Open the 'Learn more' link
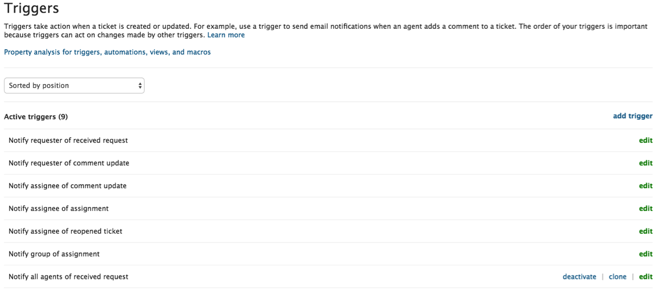Image resolution: width=659 pixels, height=292 pixels. (226, 35)
